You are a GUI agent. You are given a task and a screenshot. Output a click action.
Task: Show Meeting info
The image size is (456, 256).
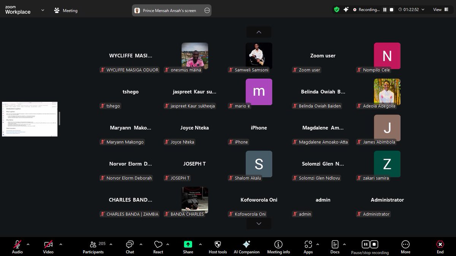coord(279,247)
